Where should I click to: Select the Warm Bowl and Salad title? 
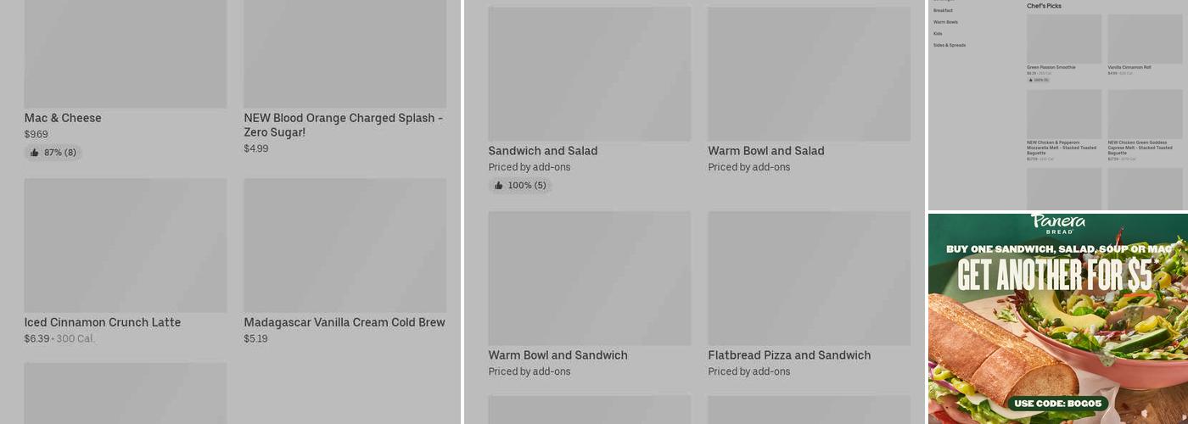click(x=766, y=151)
